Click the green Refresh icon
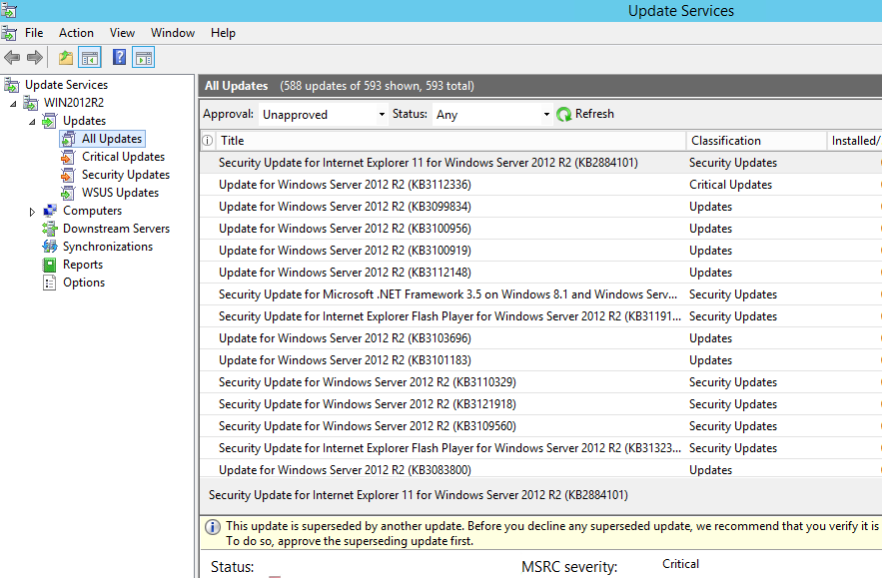 (x=563, y=115)
